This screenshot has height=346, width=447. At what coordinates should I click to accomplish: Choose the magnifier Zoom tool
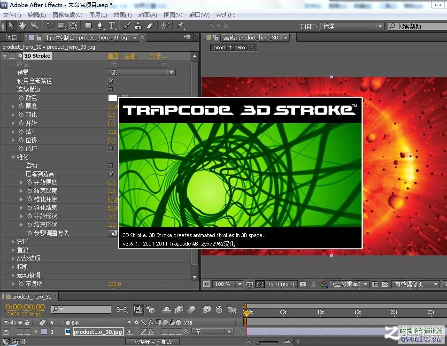pos(34,26)
